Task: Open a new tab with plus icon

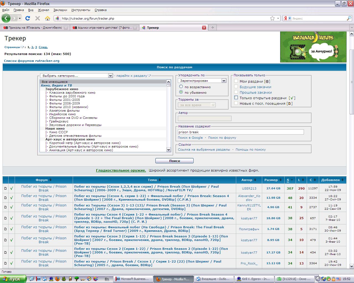Action: click(212, 28)
